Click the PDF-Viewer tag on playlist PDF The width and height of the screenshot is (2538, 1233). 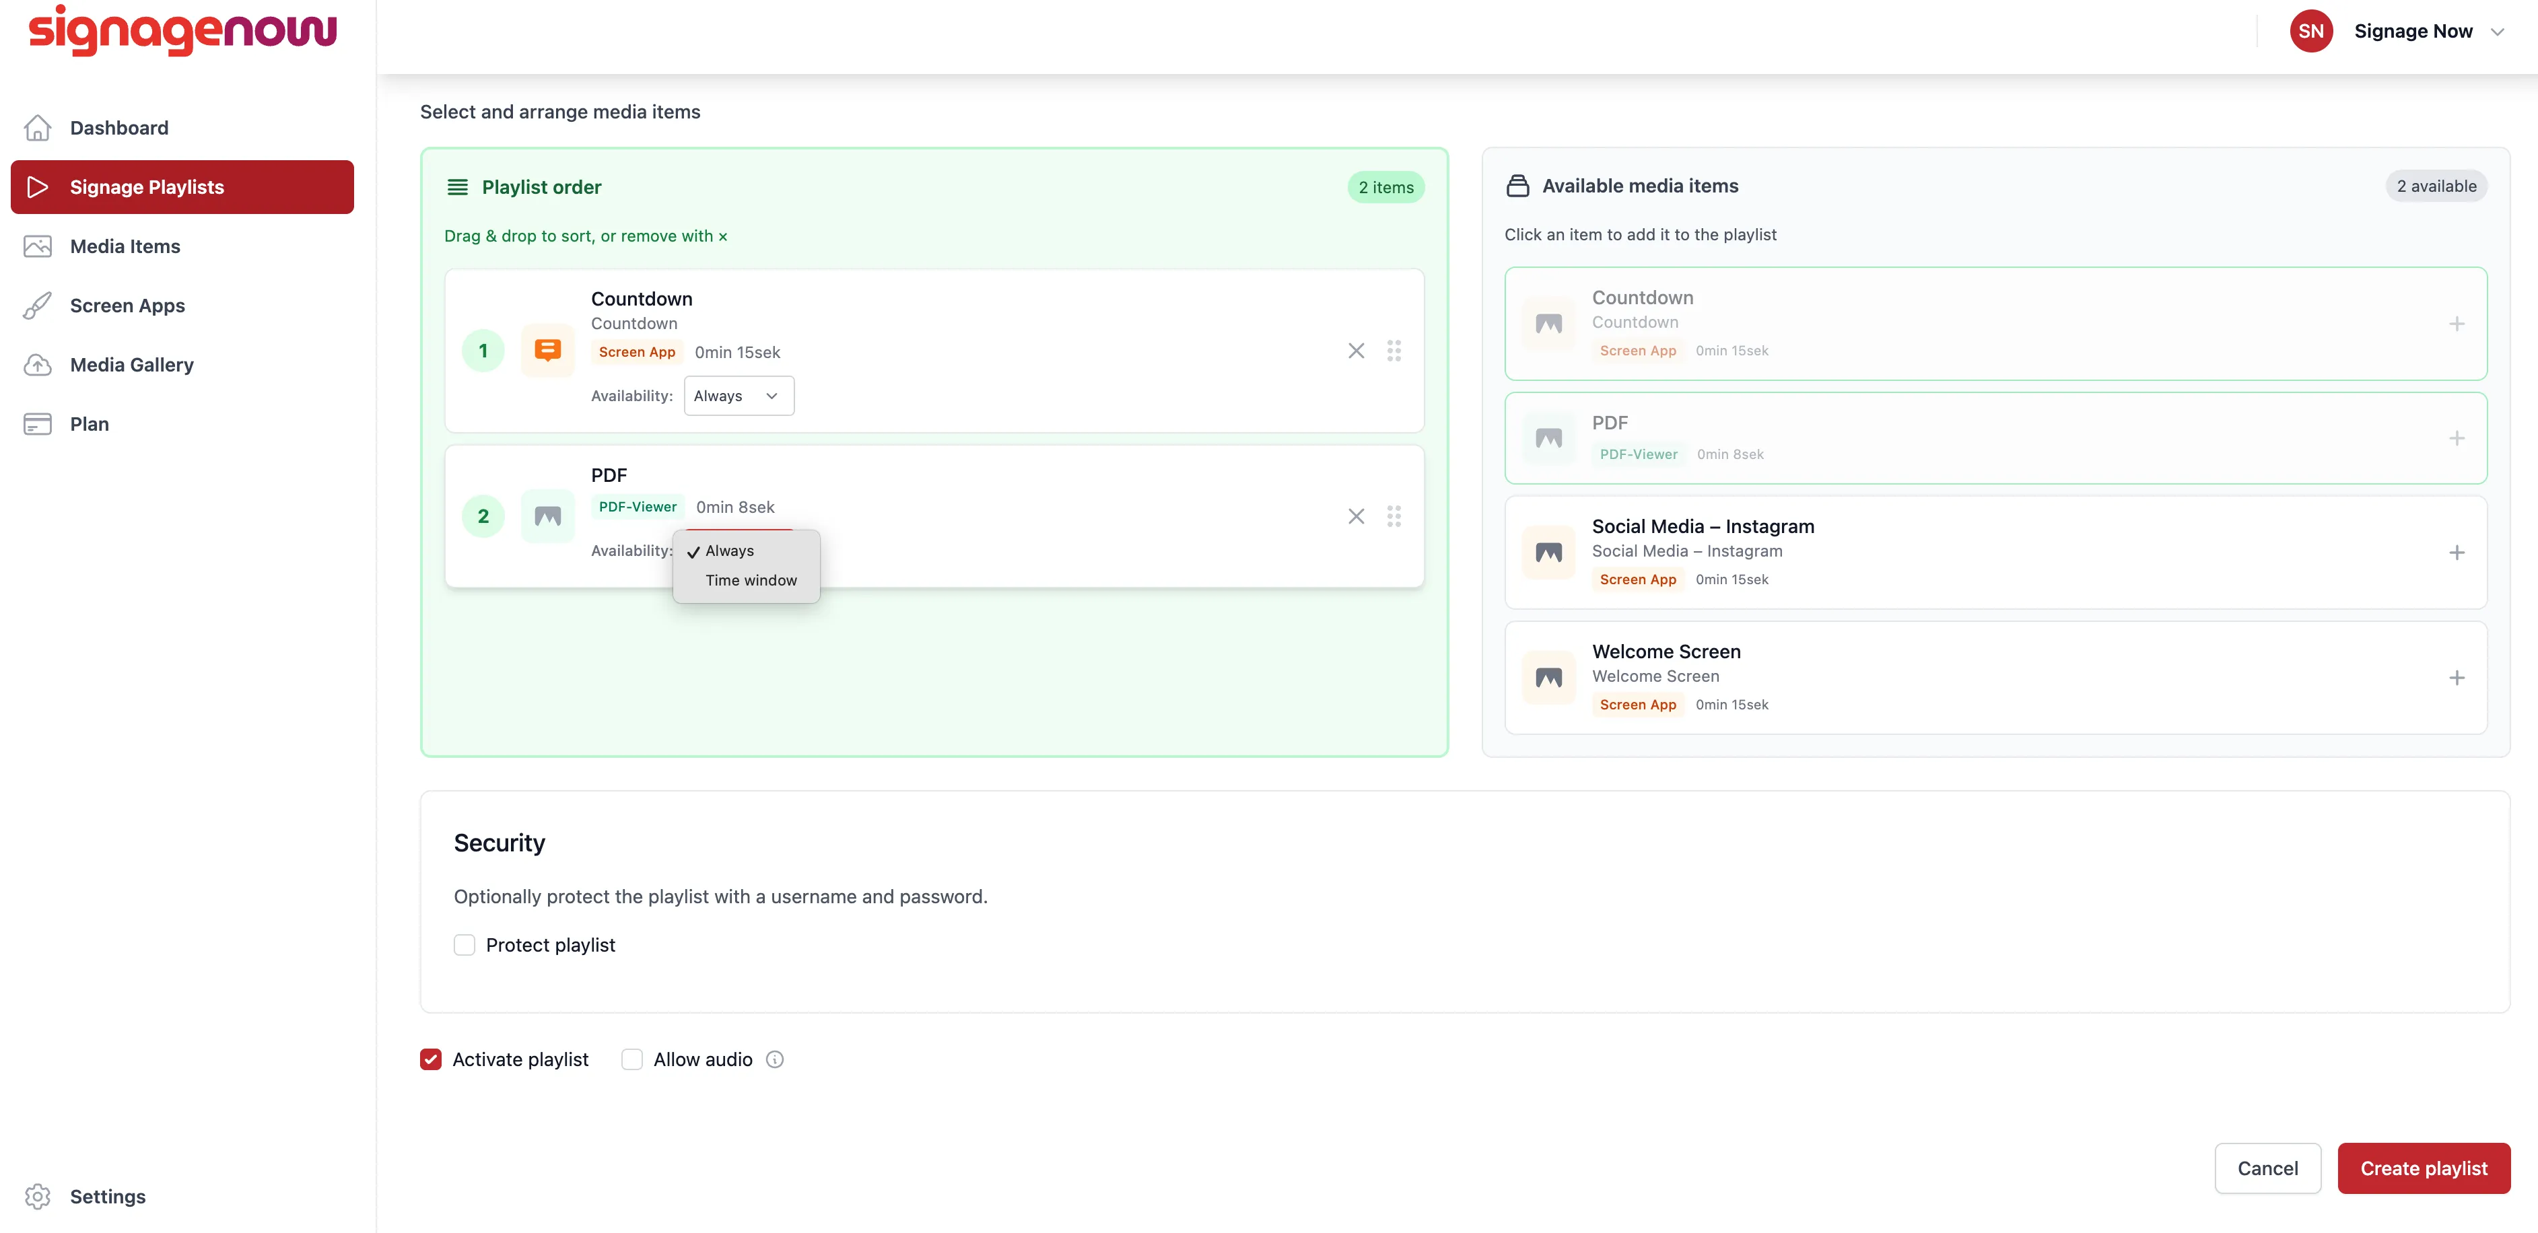638,507
